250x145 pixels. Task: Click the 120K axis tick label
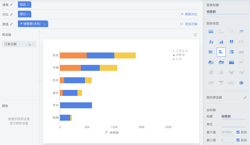tap(114, 127)
